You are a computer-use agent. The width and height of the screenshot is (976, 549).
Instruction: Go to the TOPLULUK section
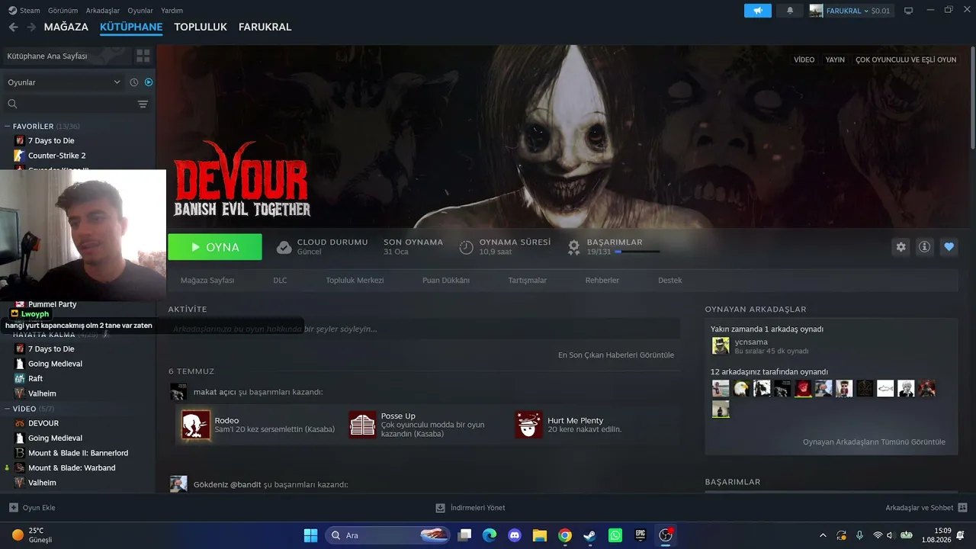coord(201,27)
